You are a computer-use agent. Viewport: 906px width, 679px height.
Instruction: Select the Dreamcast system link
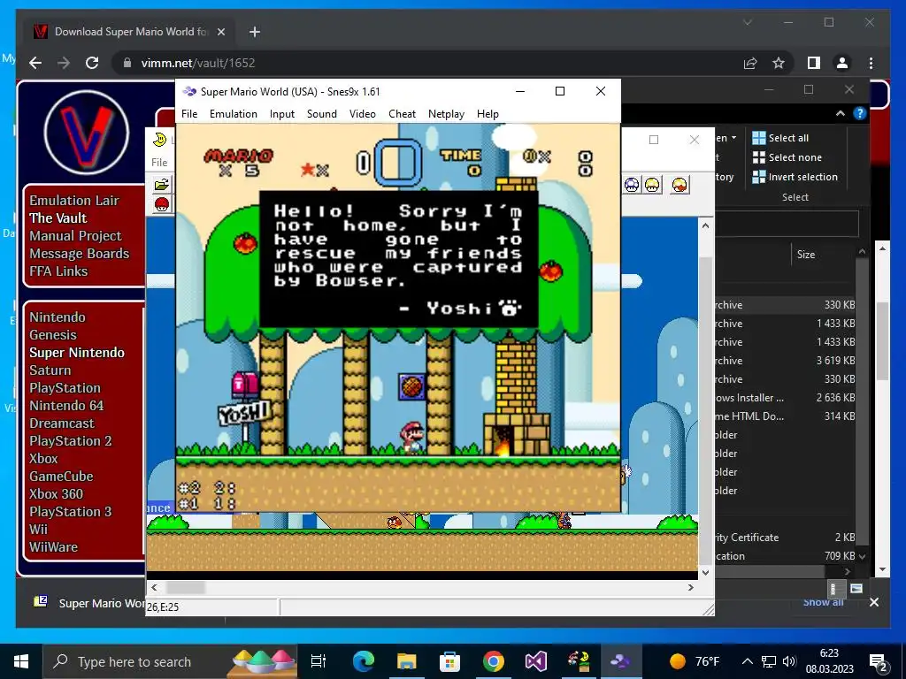[x=62, y=423]
